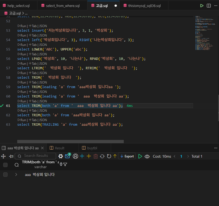The image size is (219, 206).
Task: Run the active SQL file with play icon
Action: click(202, 6)
